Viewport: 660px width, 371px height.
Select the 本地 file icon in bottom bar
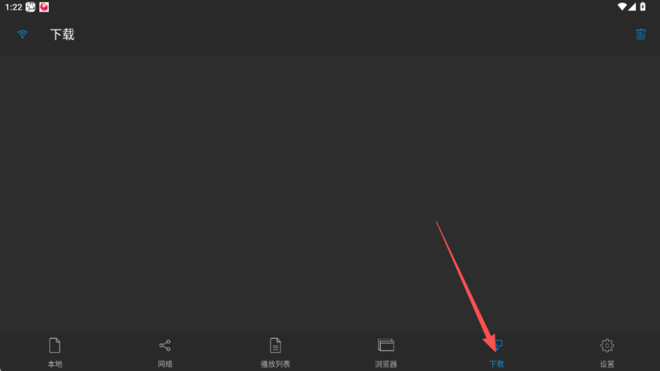point(54,346)
